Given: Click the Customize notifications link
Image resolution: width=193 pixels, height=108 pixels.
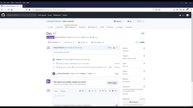Looking at the screenshot, I should [x=142, y=99].
